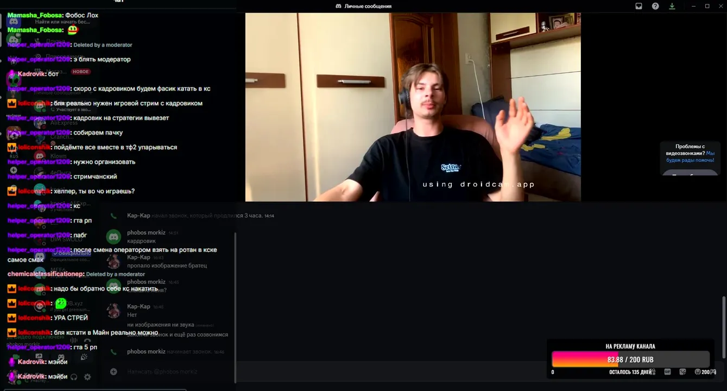Toggle deafen headphones icon
The image size is (727, 391).
click(x=74, y=376)
